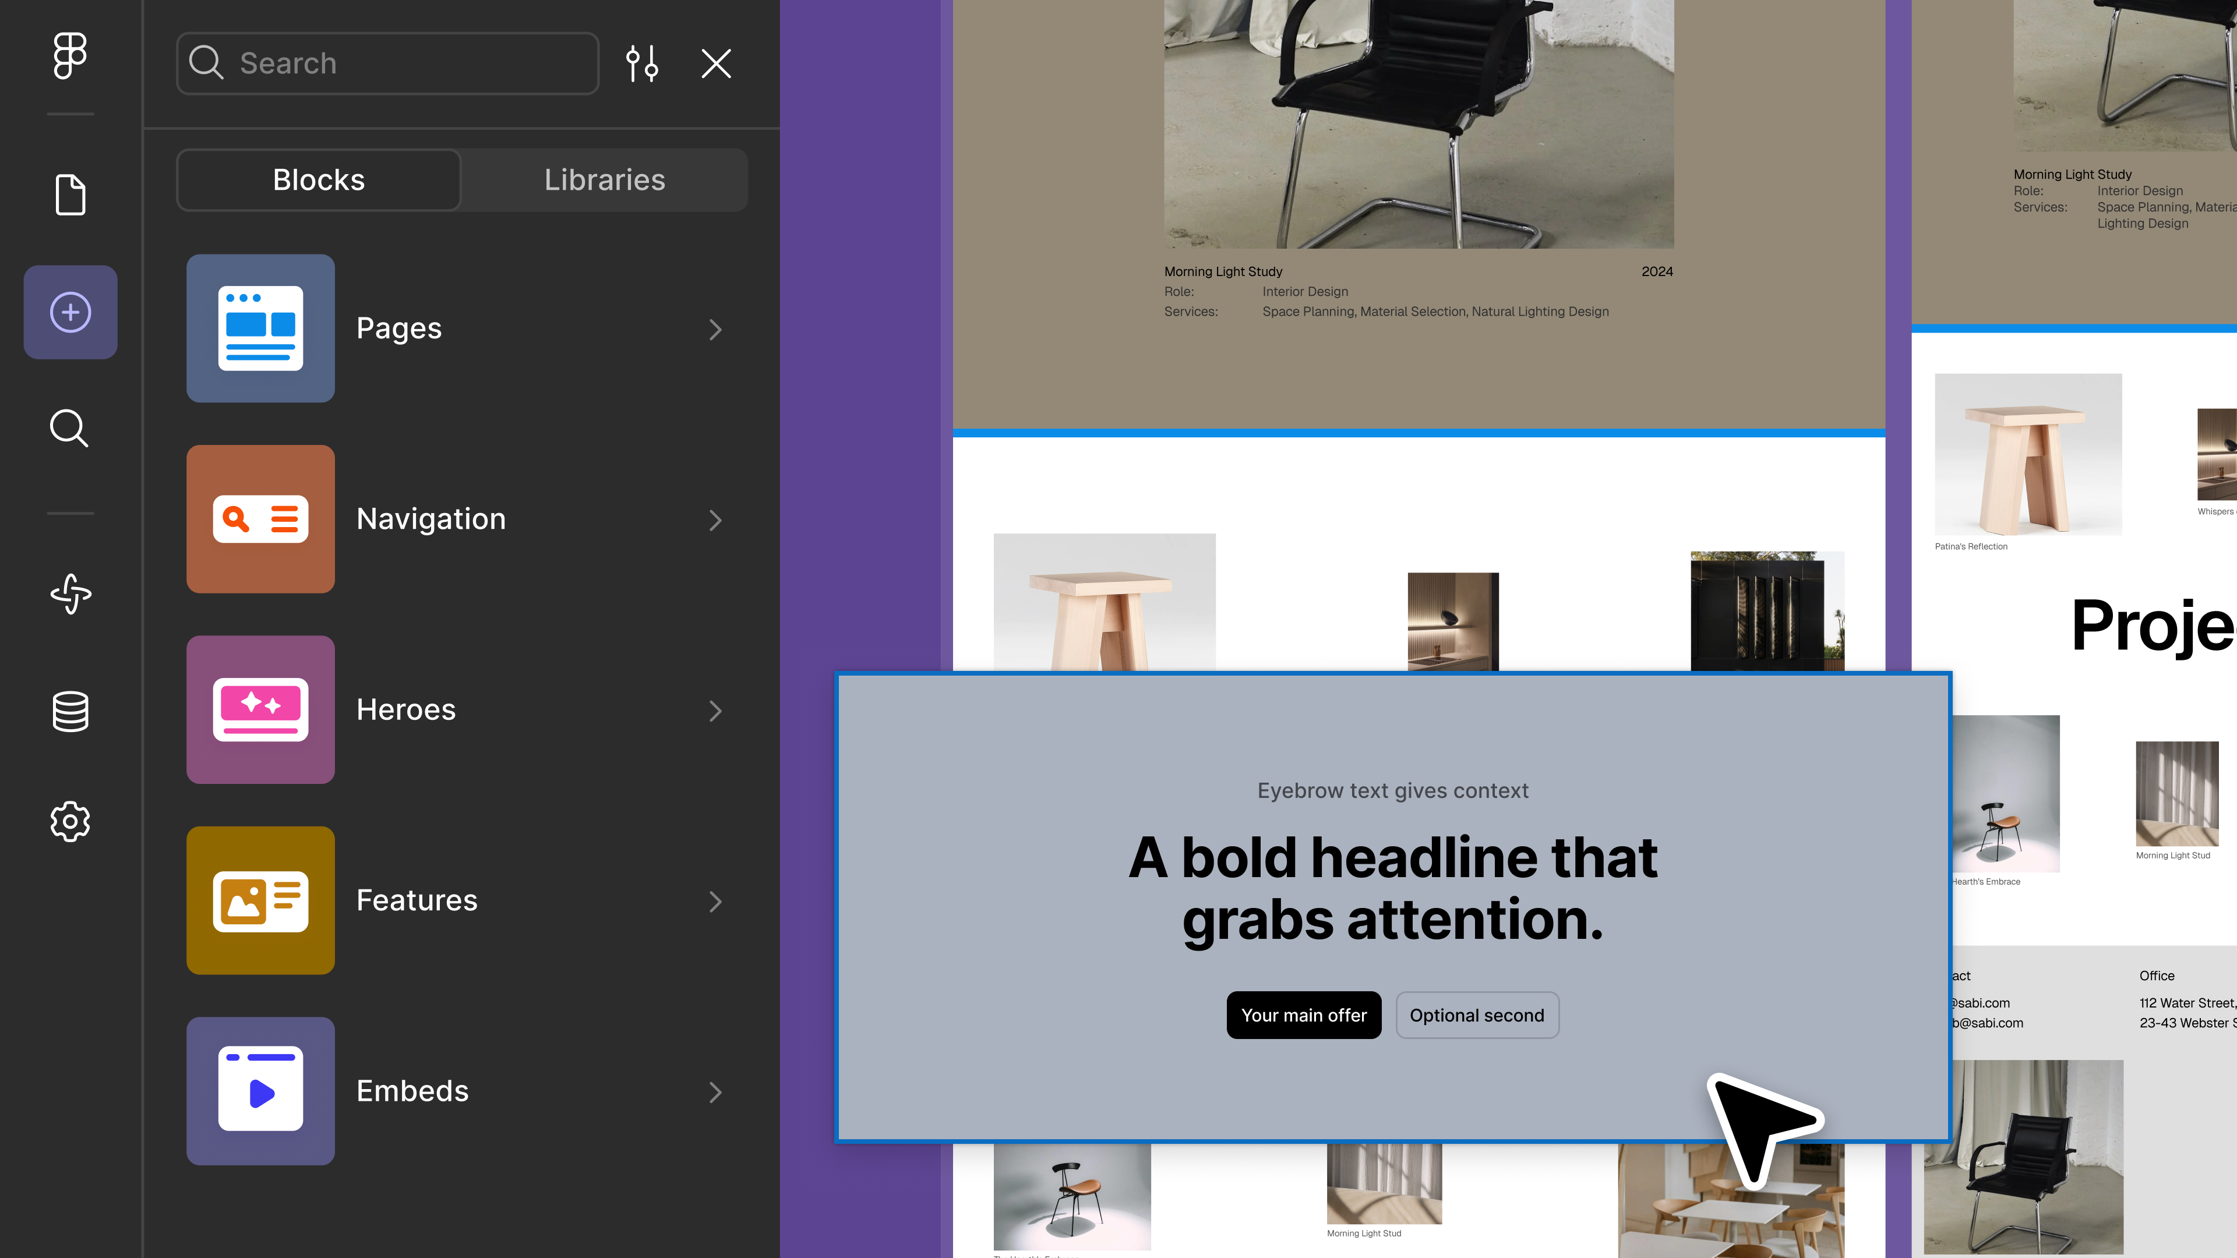
Task: Expand the Heroes category chevron
Action: (715, 711)
